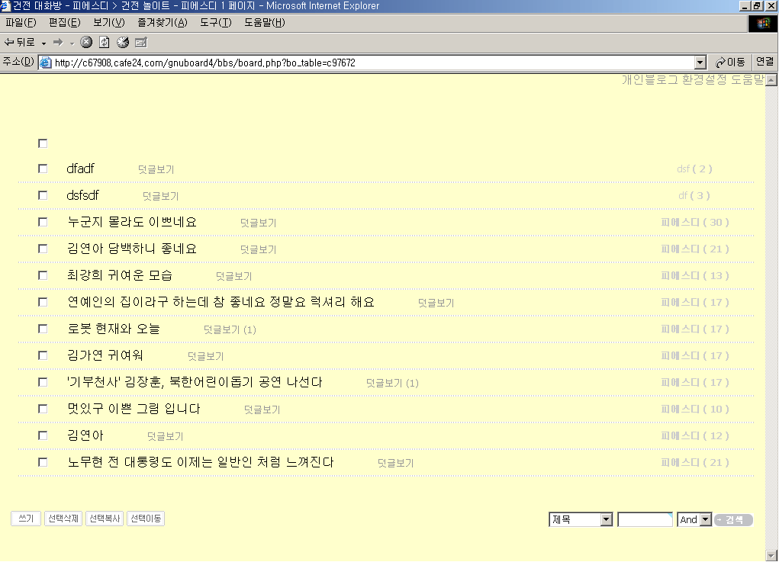Viewport: 779px width, 562px height.
Task: Click the vertical scrollbar track
Action: 771,318
